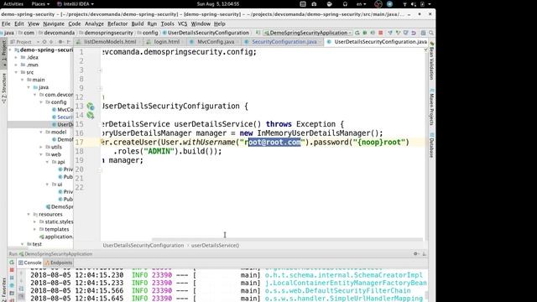Open GNOME Activities overview
Viewport: 537px width, 302px height.
pos(13,4)
